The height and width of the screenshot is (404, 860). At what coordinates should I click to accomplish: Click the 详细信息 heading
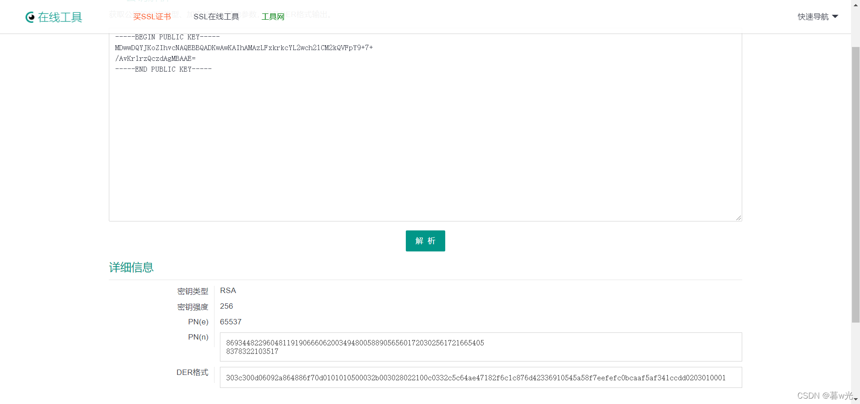click(x=131, y=267)
